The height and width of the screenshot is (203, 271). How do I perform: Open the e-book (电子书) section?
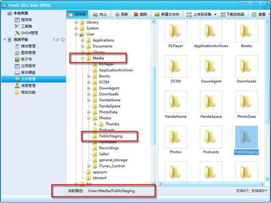[23, 59]
